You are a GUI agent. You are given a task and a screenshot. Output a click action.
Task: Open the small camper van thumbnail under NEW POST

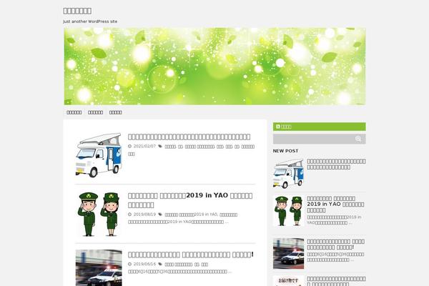click(x=288, y=174)
